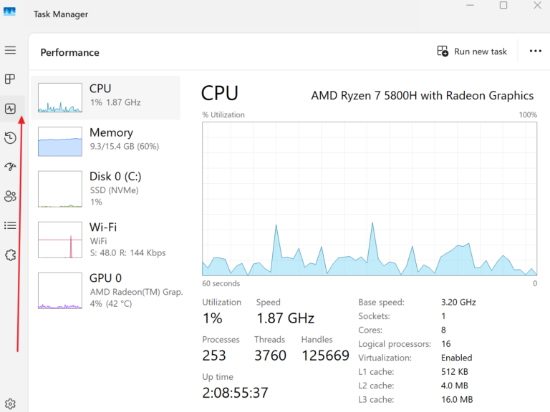Viewport: 550px width, 412px height.
Task: Select the Wi-Fi performance item
Action: pyautogui.click(x=106, y=239)
